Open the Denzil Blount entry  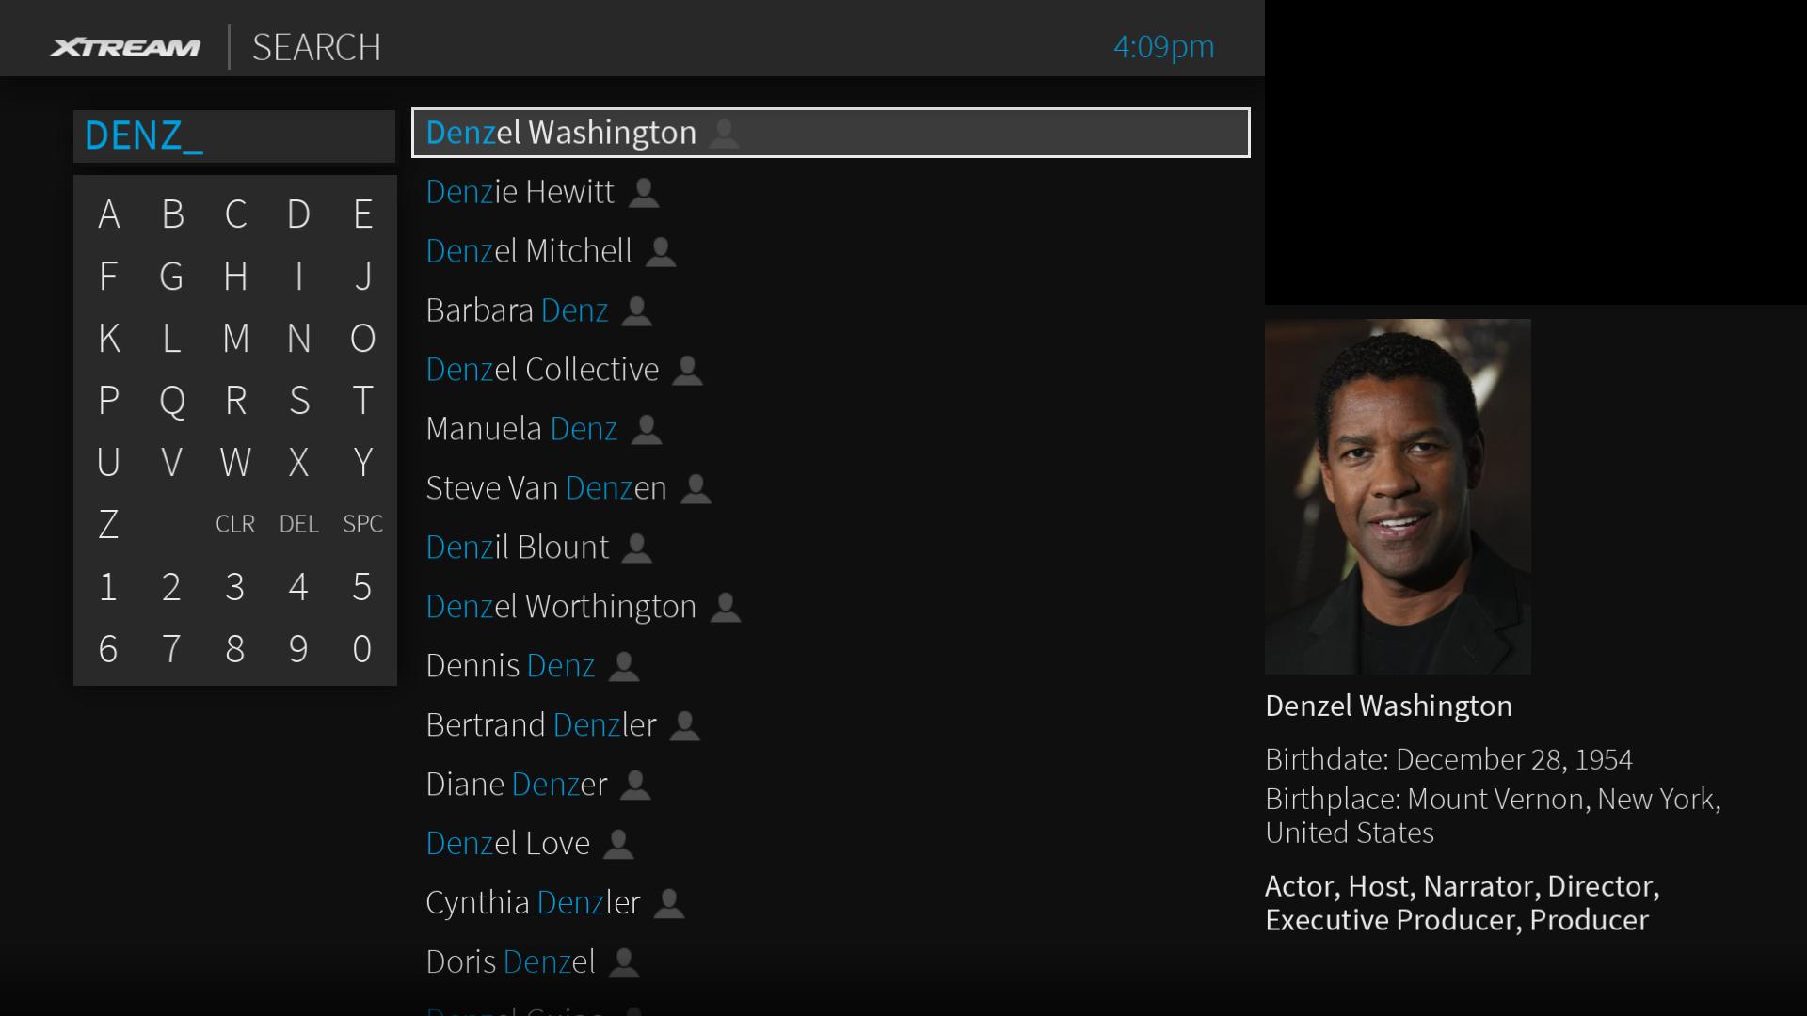click(831, 548)
